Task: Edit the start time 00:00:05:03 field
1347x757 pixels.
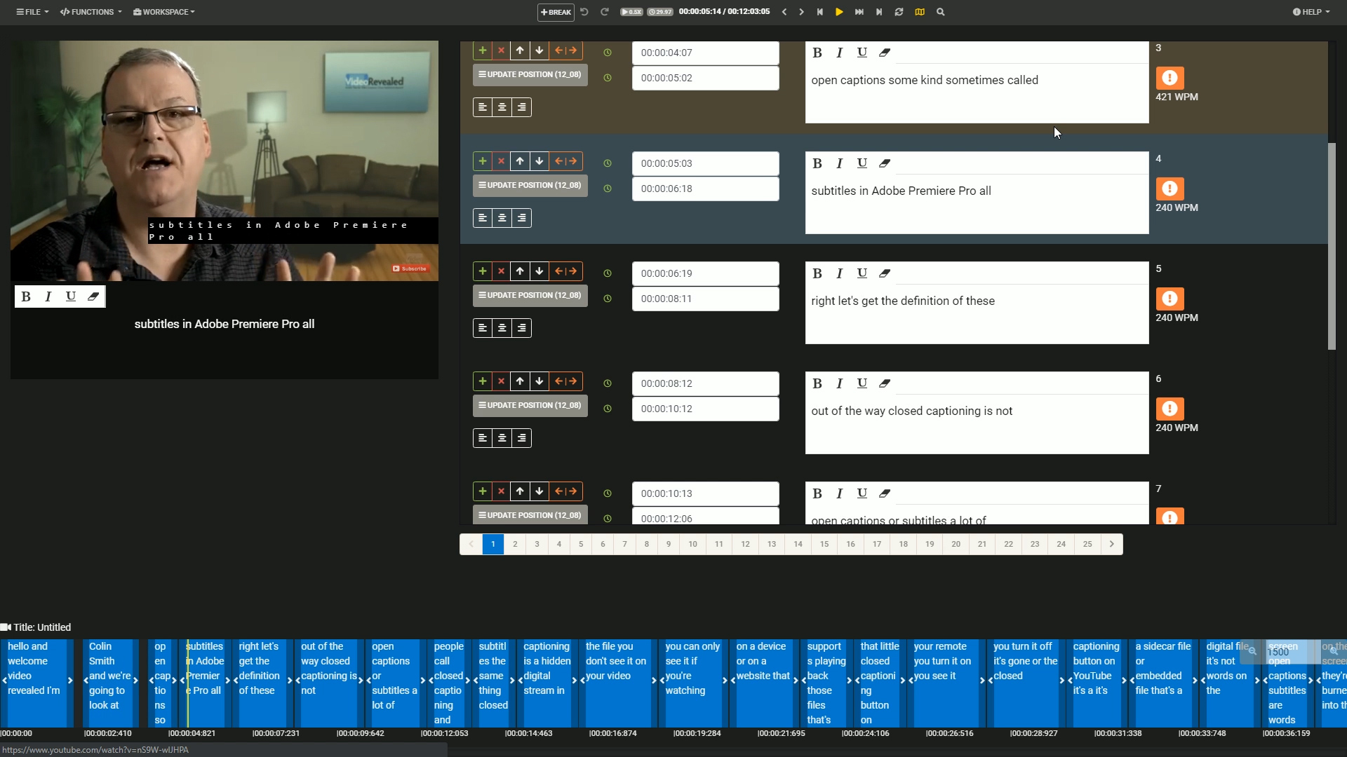Action: point(705,163)
